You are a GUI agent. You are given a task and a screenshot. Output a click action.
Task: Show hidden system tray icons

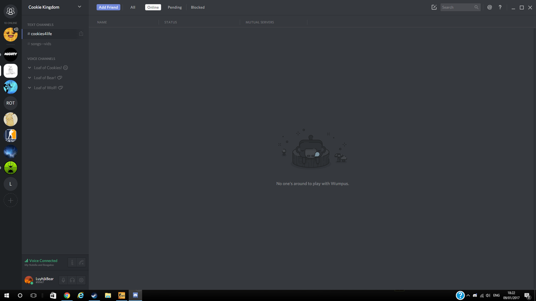click(x=468, y=296)
